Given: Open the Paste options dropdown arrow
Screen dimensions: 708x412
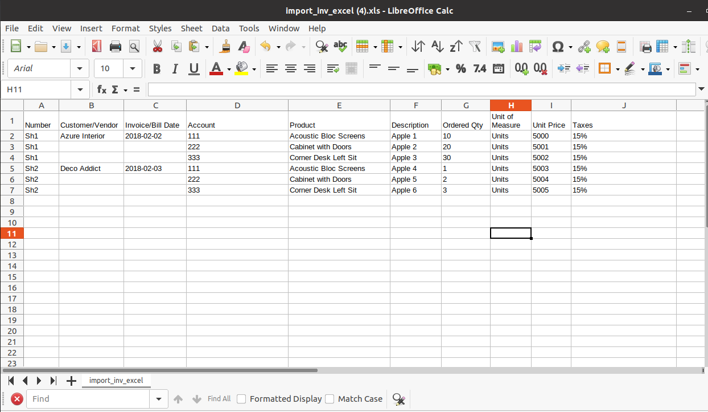Looking at the screenshot, I should tap(207, 47).
